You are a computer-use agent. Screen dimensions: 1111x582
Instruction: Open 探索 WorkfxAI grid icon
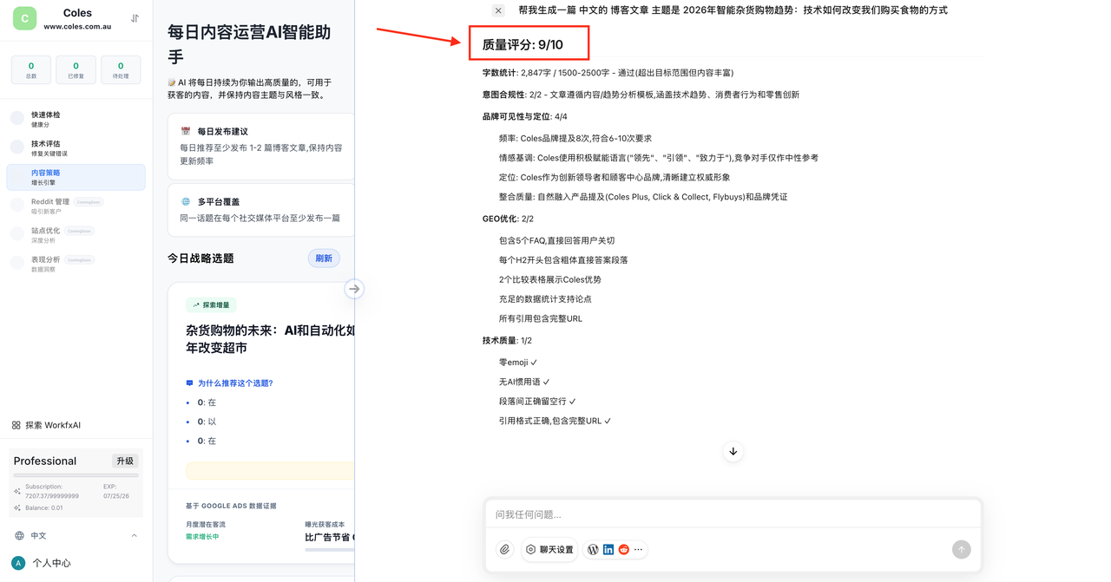coord(16,425)
